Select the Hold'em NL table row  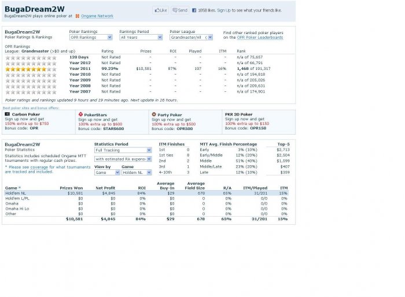(146, 193)
